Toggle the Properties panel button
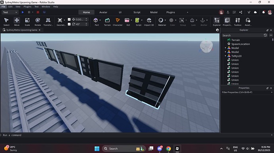 227,22
